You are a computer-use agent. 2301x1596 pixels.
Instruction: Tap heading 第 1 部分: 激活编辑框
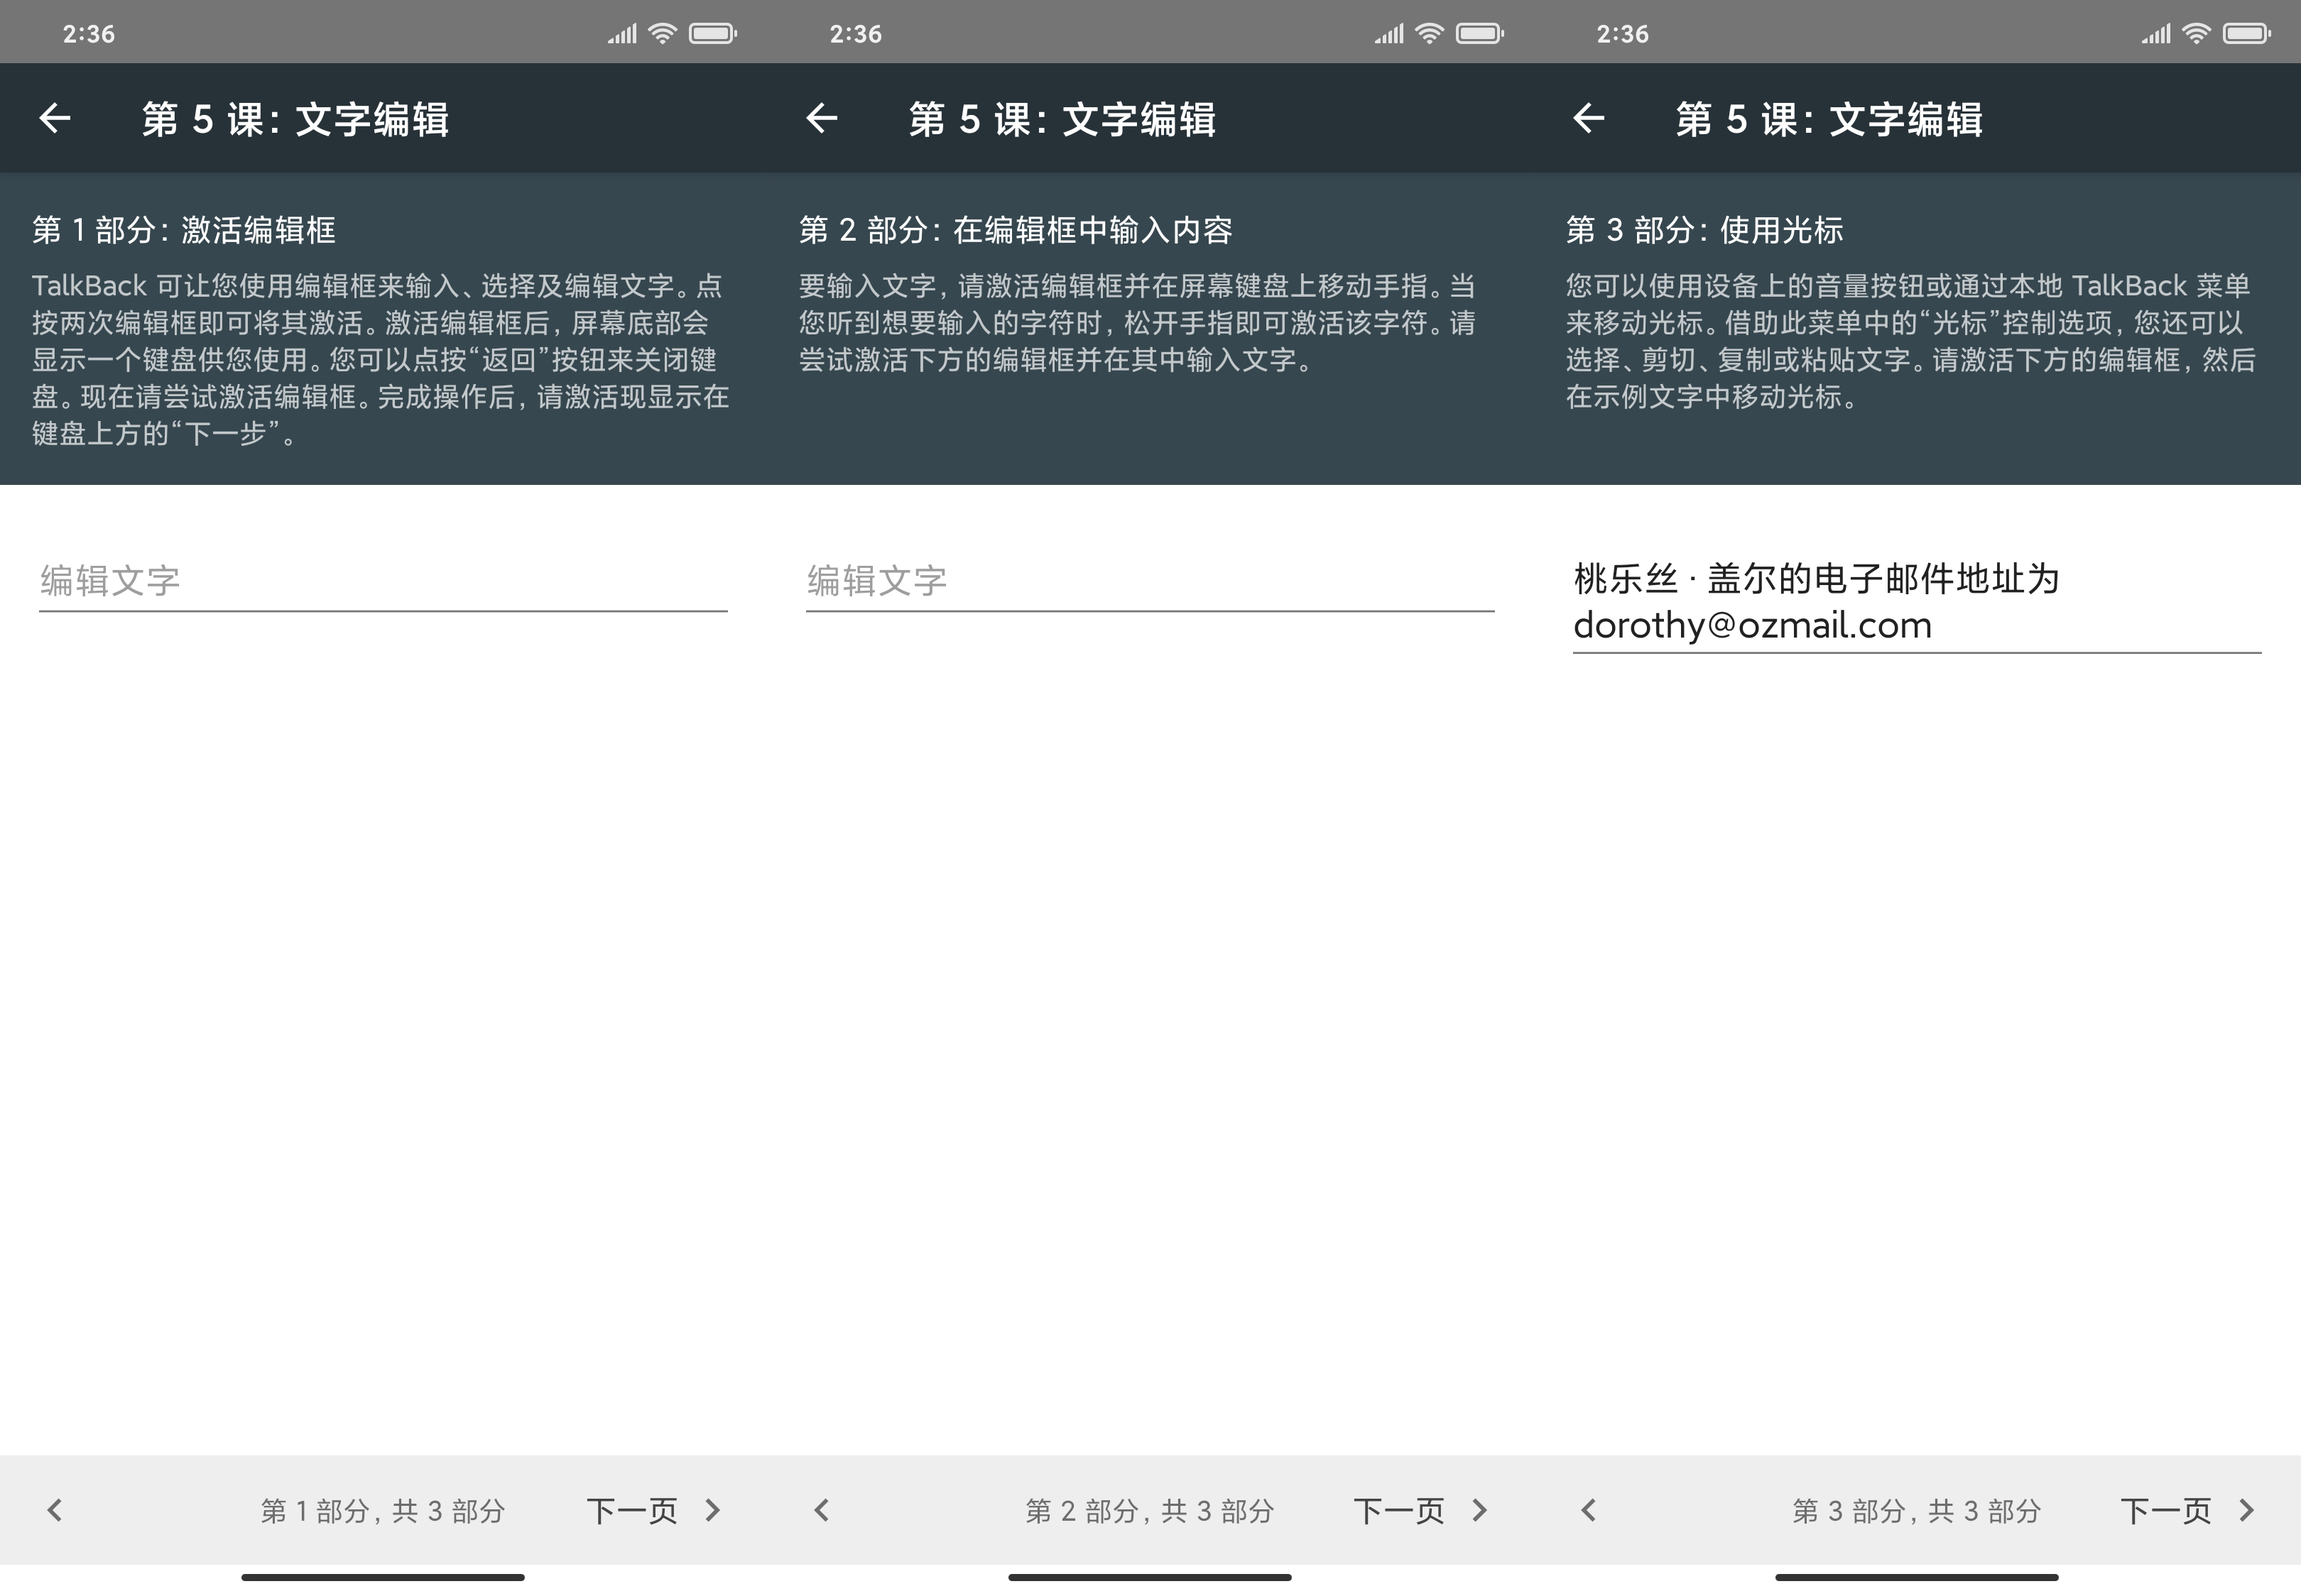click(184, 230)
